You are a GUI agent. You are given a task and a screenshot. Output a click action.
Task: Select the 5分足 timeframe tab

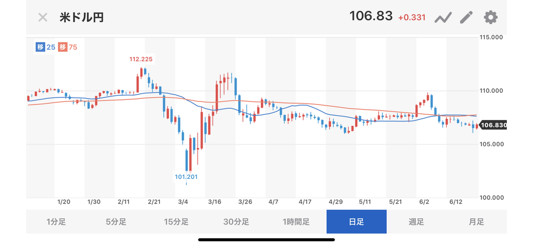click(x=116, y=222)
